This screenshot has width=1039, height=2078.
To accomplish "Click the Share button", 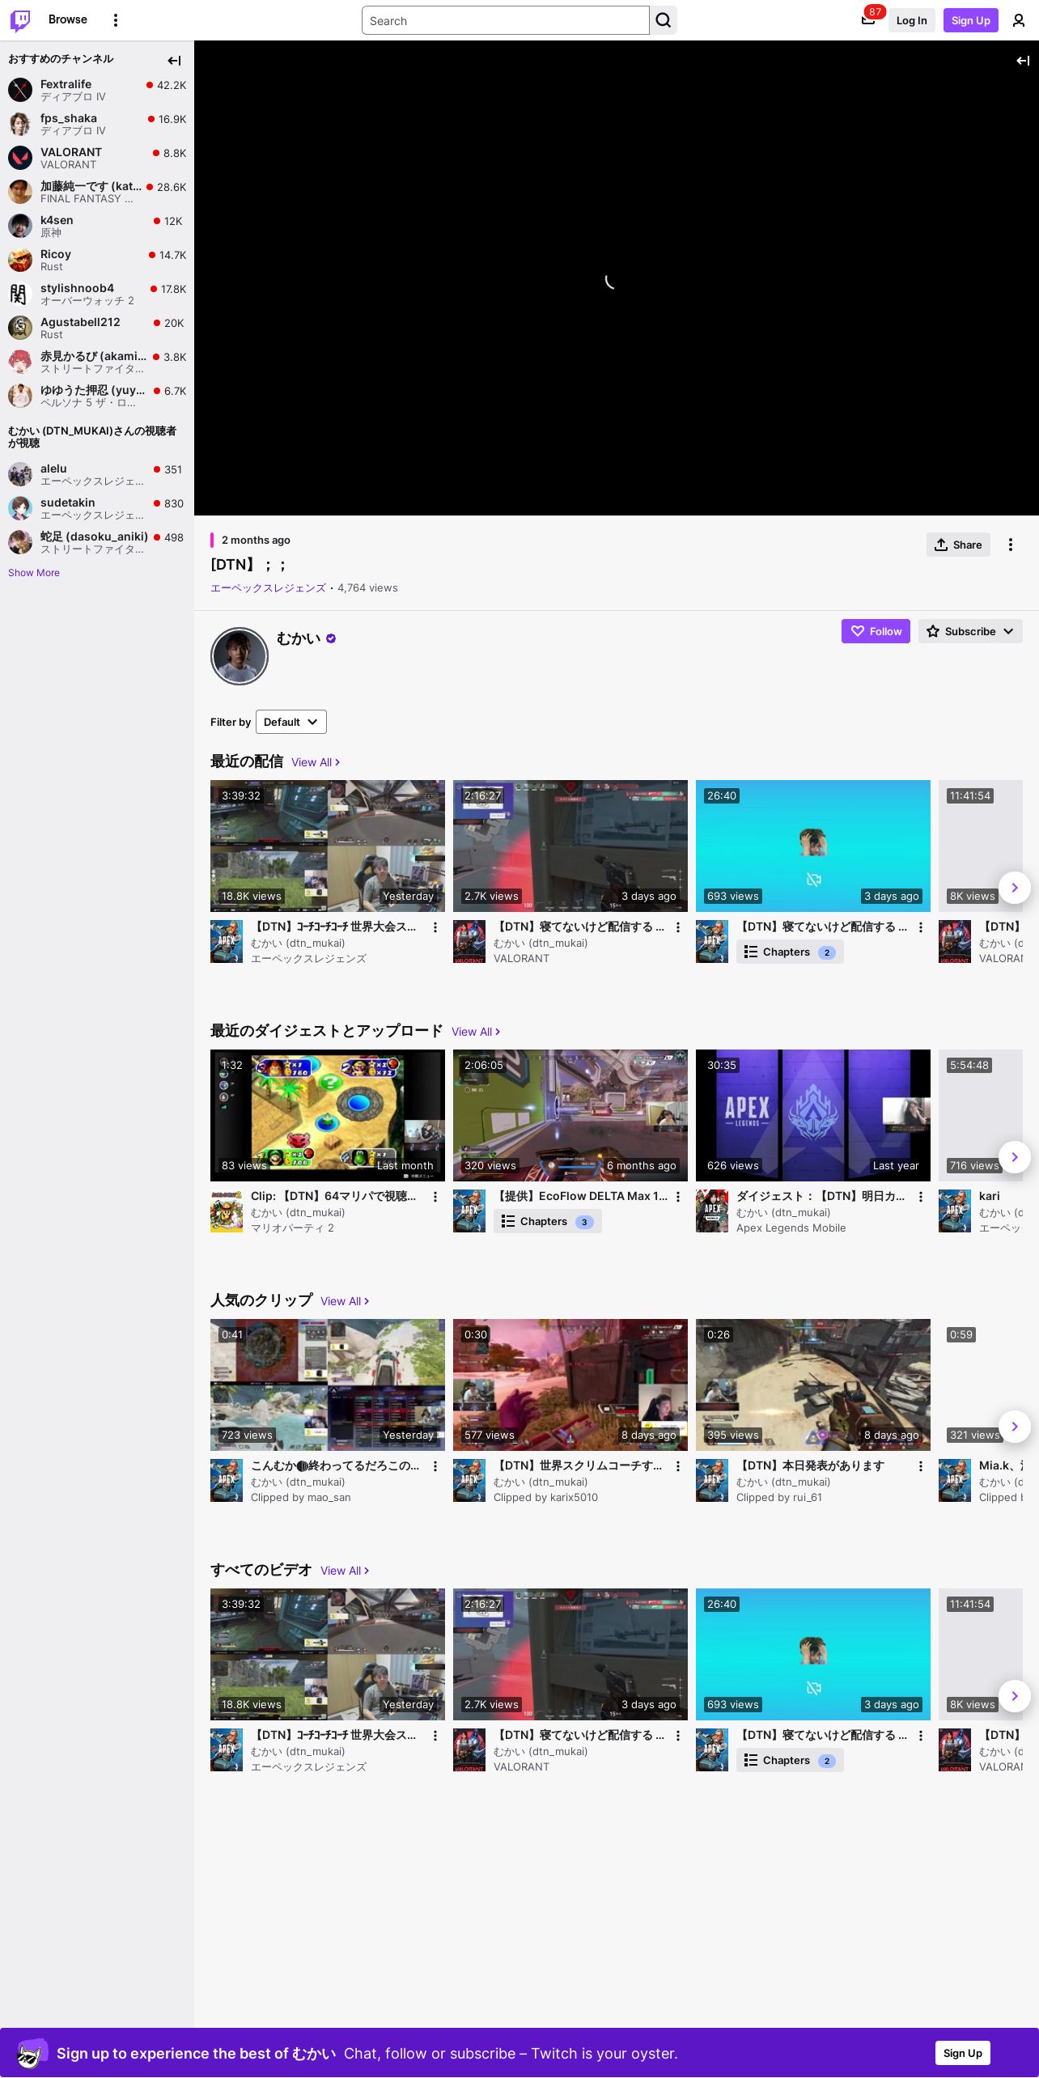I will [x=958, y=545].
